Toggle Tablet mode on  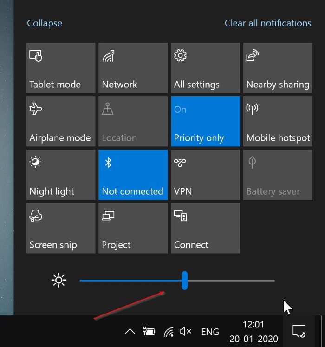[60, 68]
